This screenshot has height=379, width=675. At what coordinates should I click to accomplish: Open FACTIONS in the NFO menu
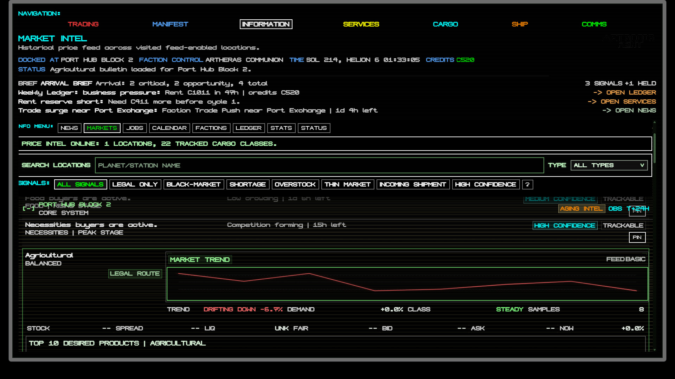click(211, 128)
